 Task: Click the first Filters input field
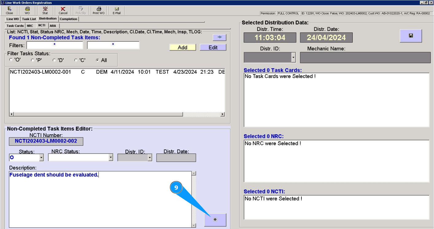coord(55,45)
